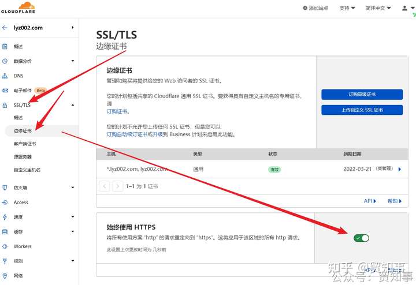Click the 缓存 storage icon

pyautogui.click(x=5, y=232)
